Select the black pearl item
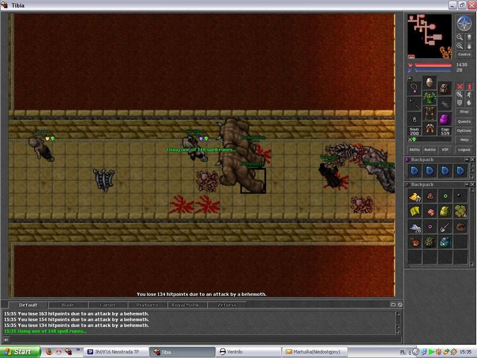The image size is (477, 358). click(460, 196)
